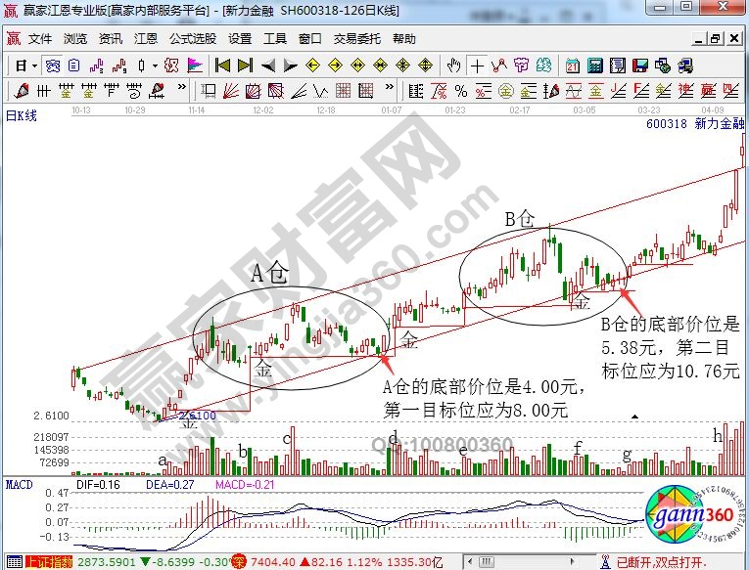Open the calendar 21 icon
The image size is (749, 570).
[x=572, y=66]
